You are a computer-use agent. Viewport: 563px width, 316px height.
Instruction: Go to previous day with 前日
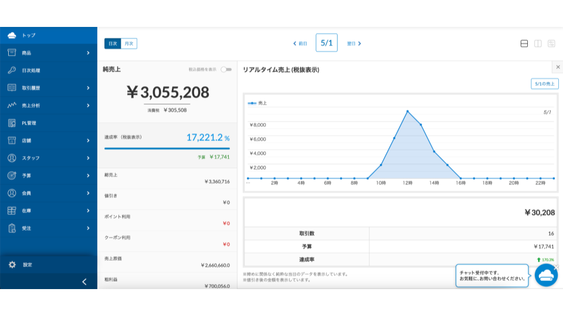click(300, 43)
